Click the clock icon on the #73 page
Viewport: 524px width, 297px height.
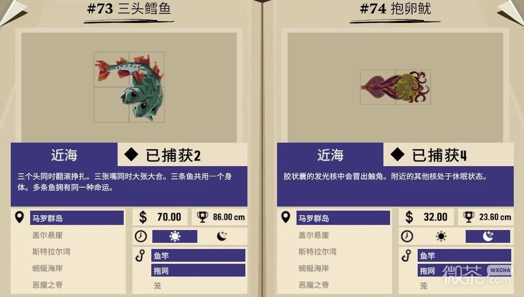141,237
